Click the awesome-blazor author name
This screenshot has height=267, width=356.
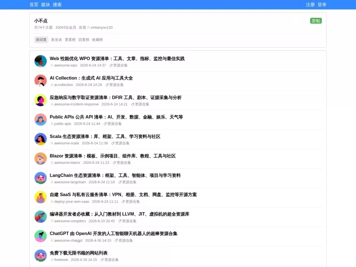[67, 163]
